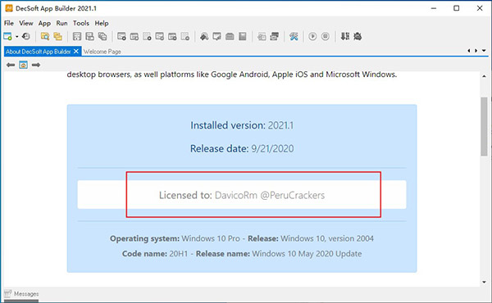Image resolution: width=492 pixels, height=303 pixels.
Task: Open the File menu
Action: pos(9,23)
